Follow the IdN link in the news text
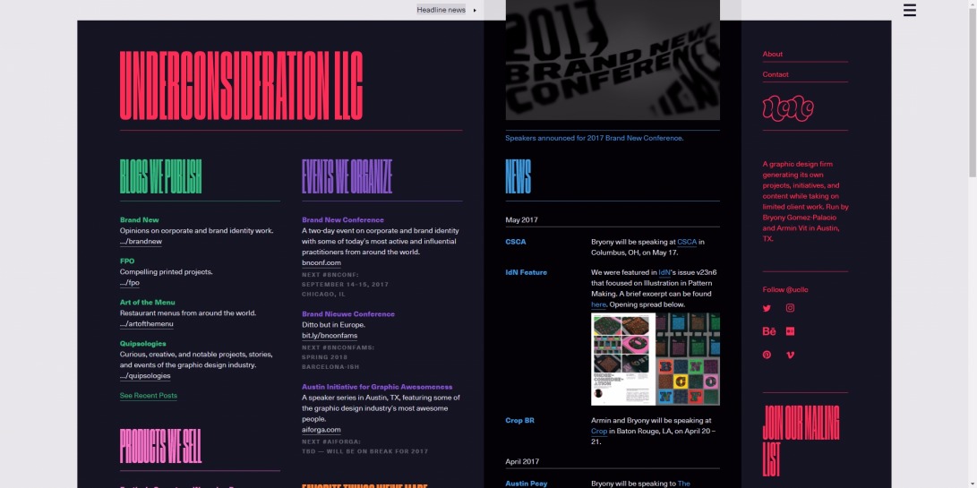Viewport: 977px width, 488px height. click(x=664, y=272)
